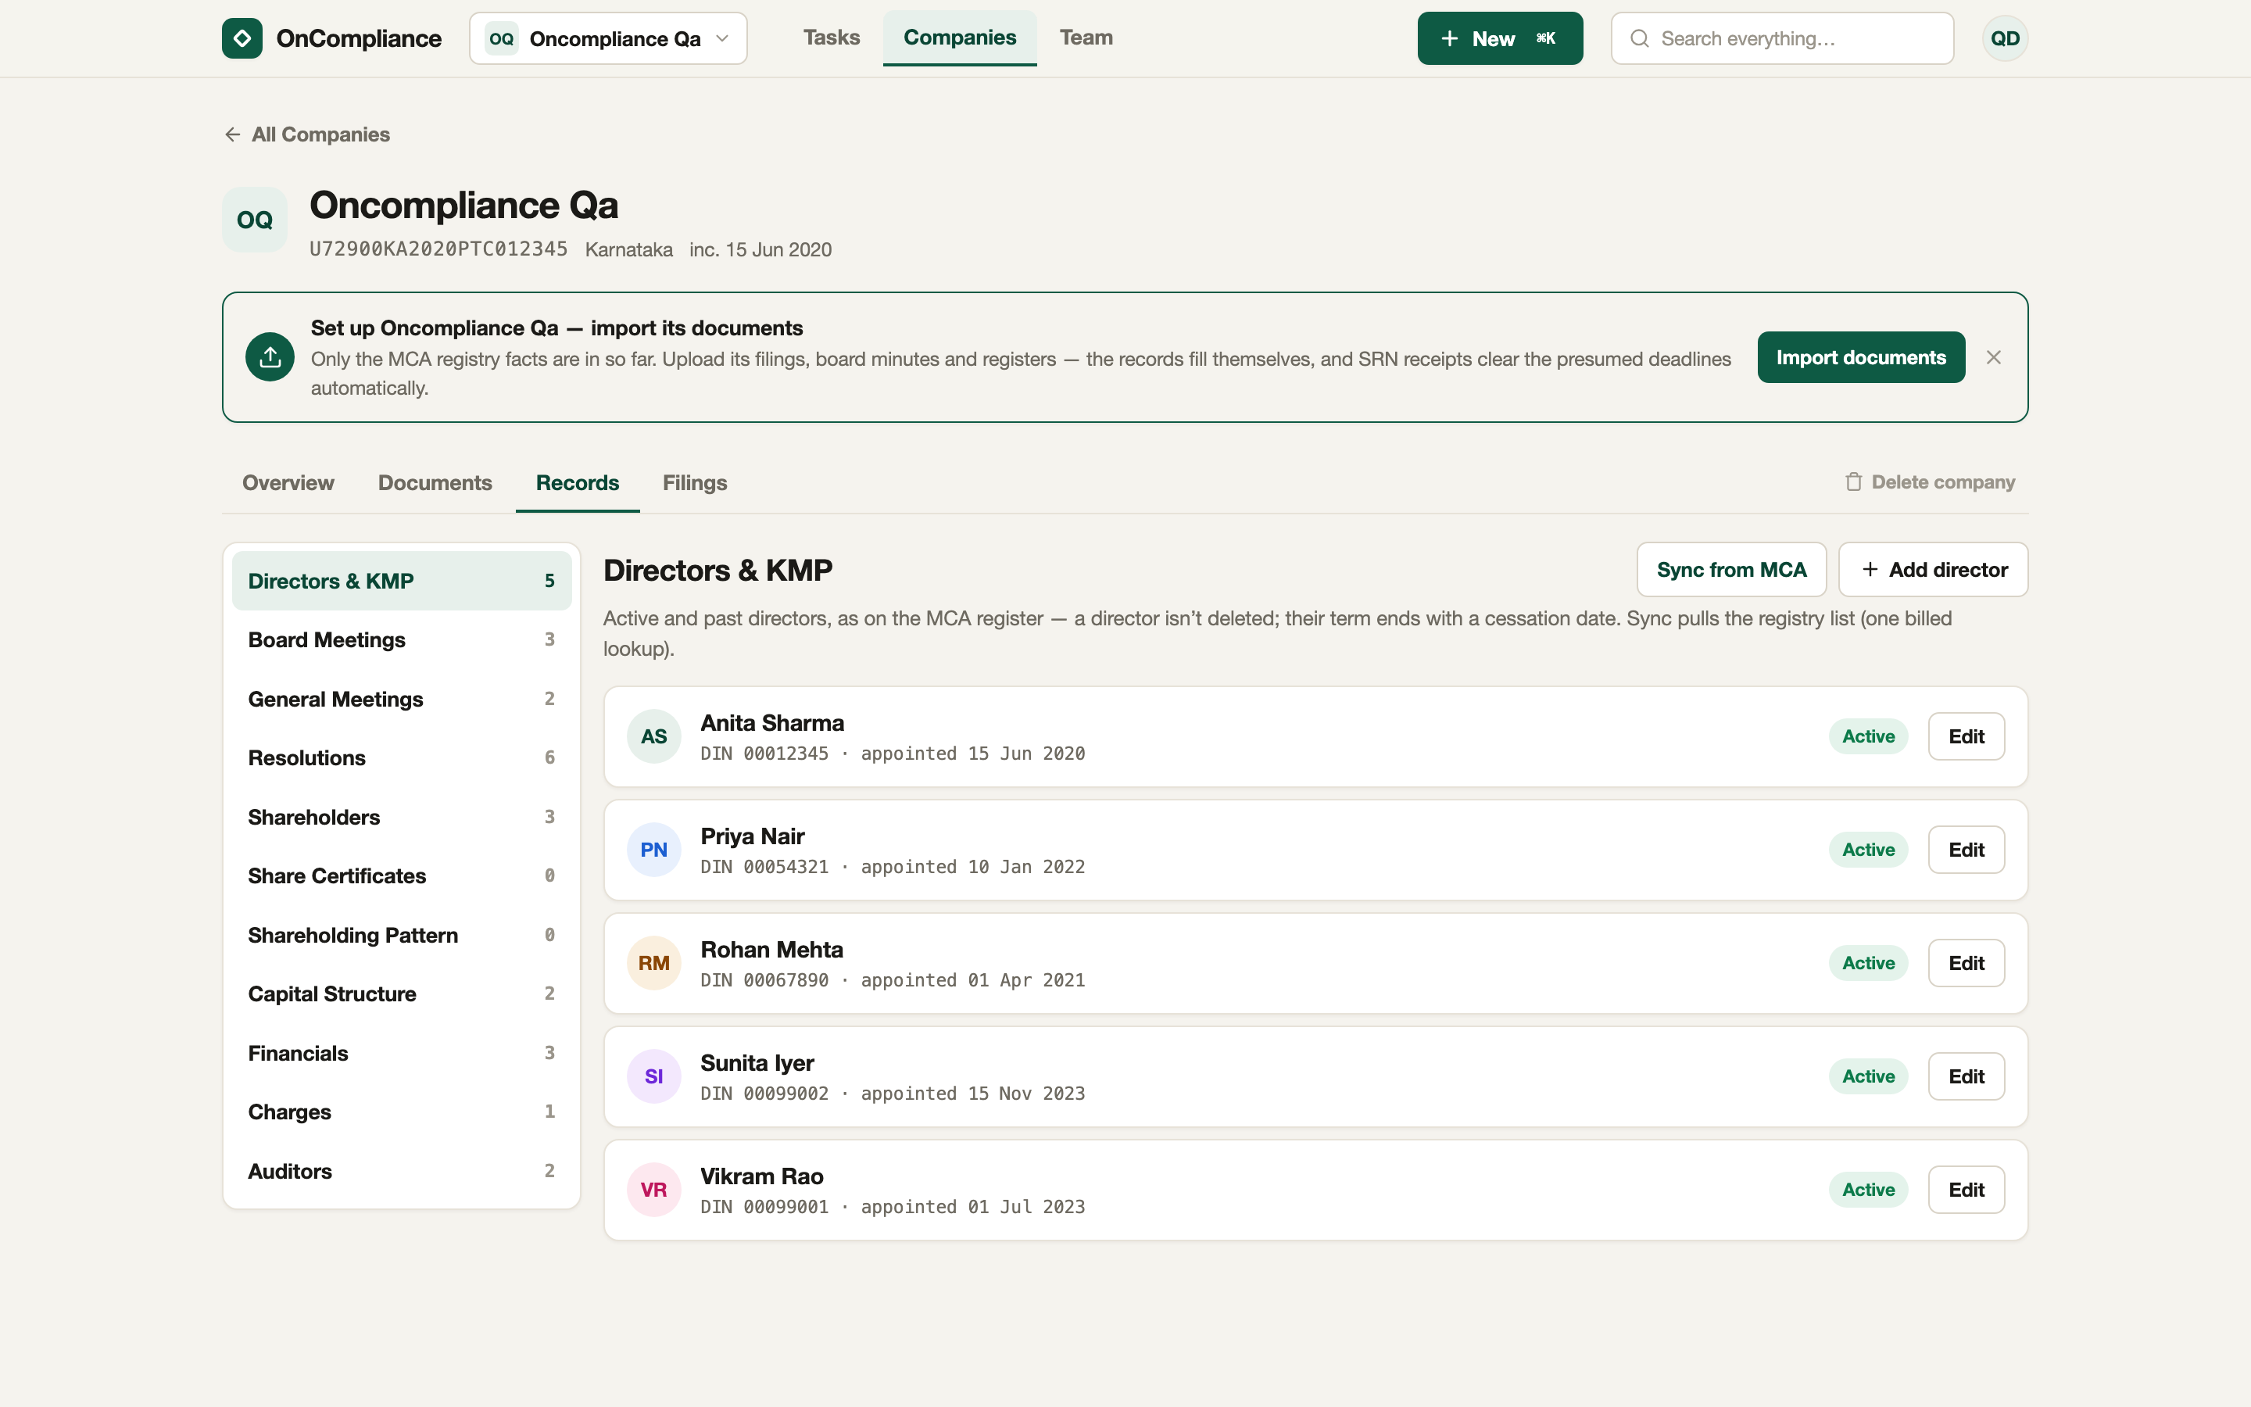Open Shareholding Pattern records
The height and width of the screenshot is (1407, 2251).
[x=401, y=935]
